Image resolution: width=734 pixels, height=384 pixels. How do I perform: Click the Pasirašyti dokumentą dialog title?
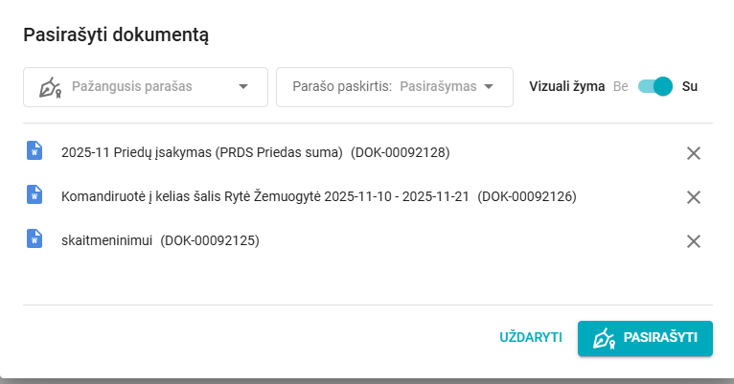point(116,35)
